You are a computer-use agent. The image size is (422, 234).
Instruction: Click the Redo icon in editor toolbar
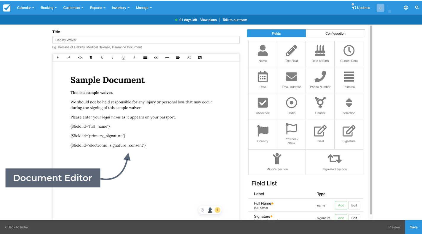[x=69, y=58]
